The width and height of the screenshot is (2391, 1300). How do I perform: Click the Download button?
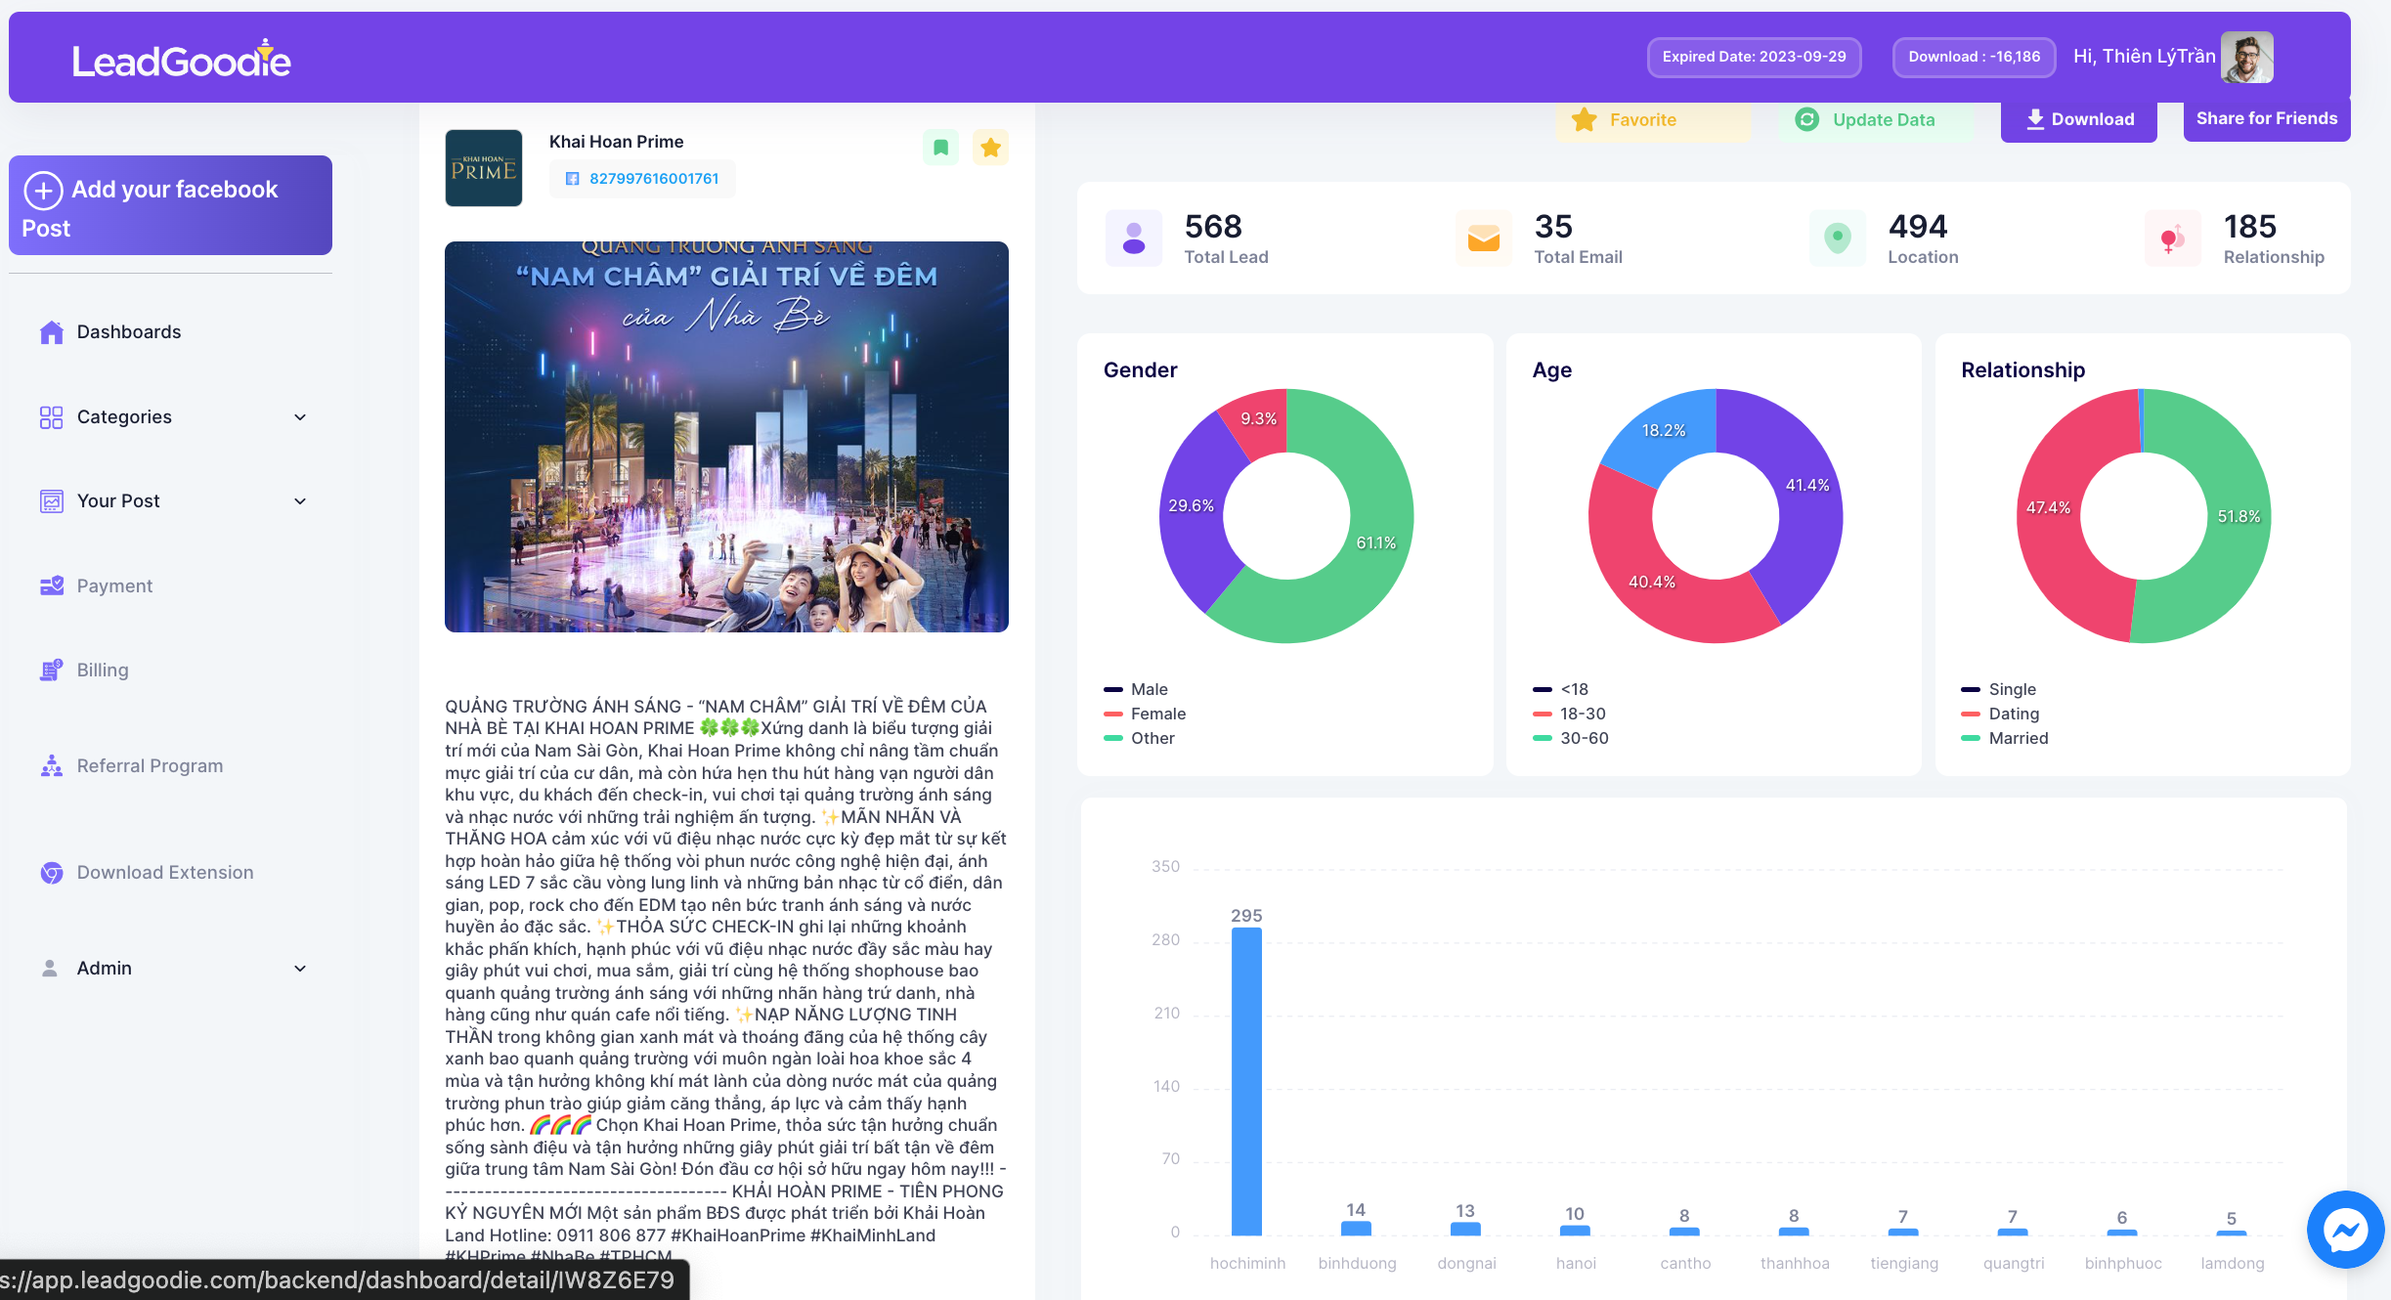[x=2079, y=119]
